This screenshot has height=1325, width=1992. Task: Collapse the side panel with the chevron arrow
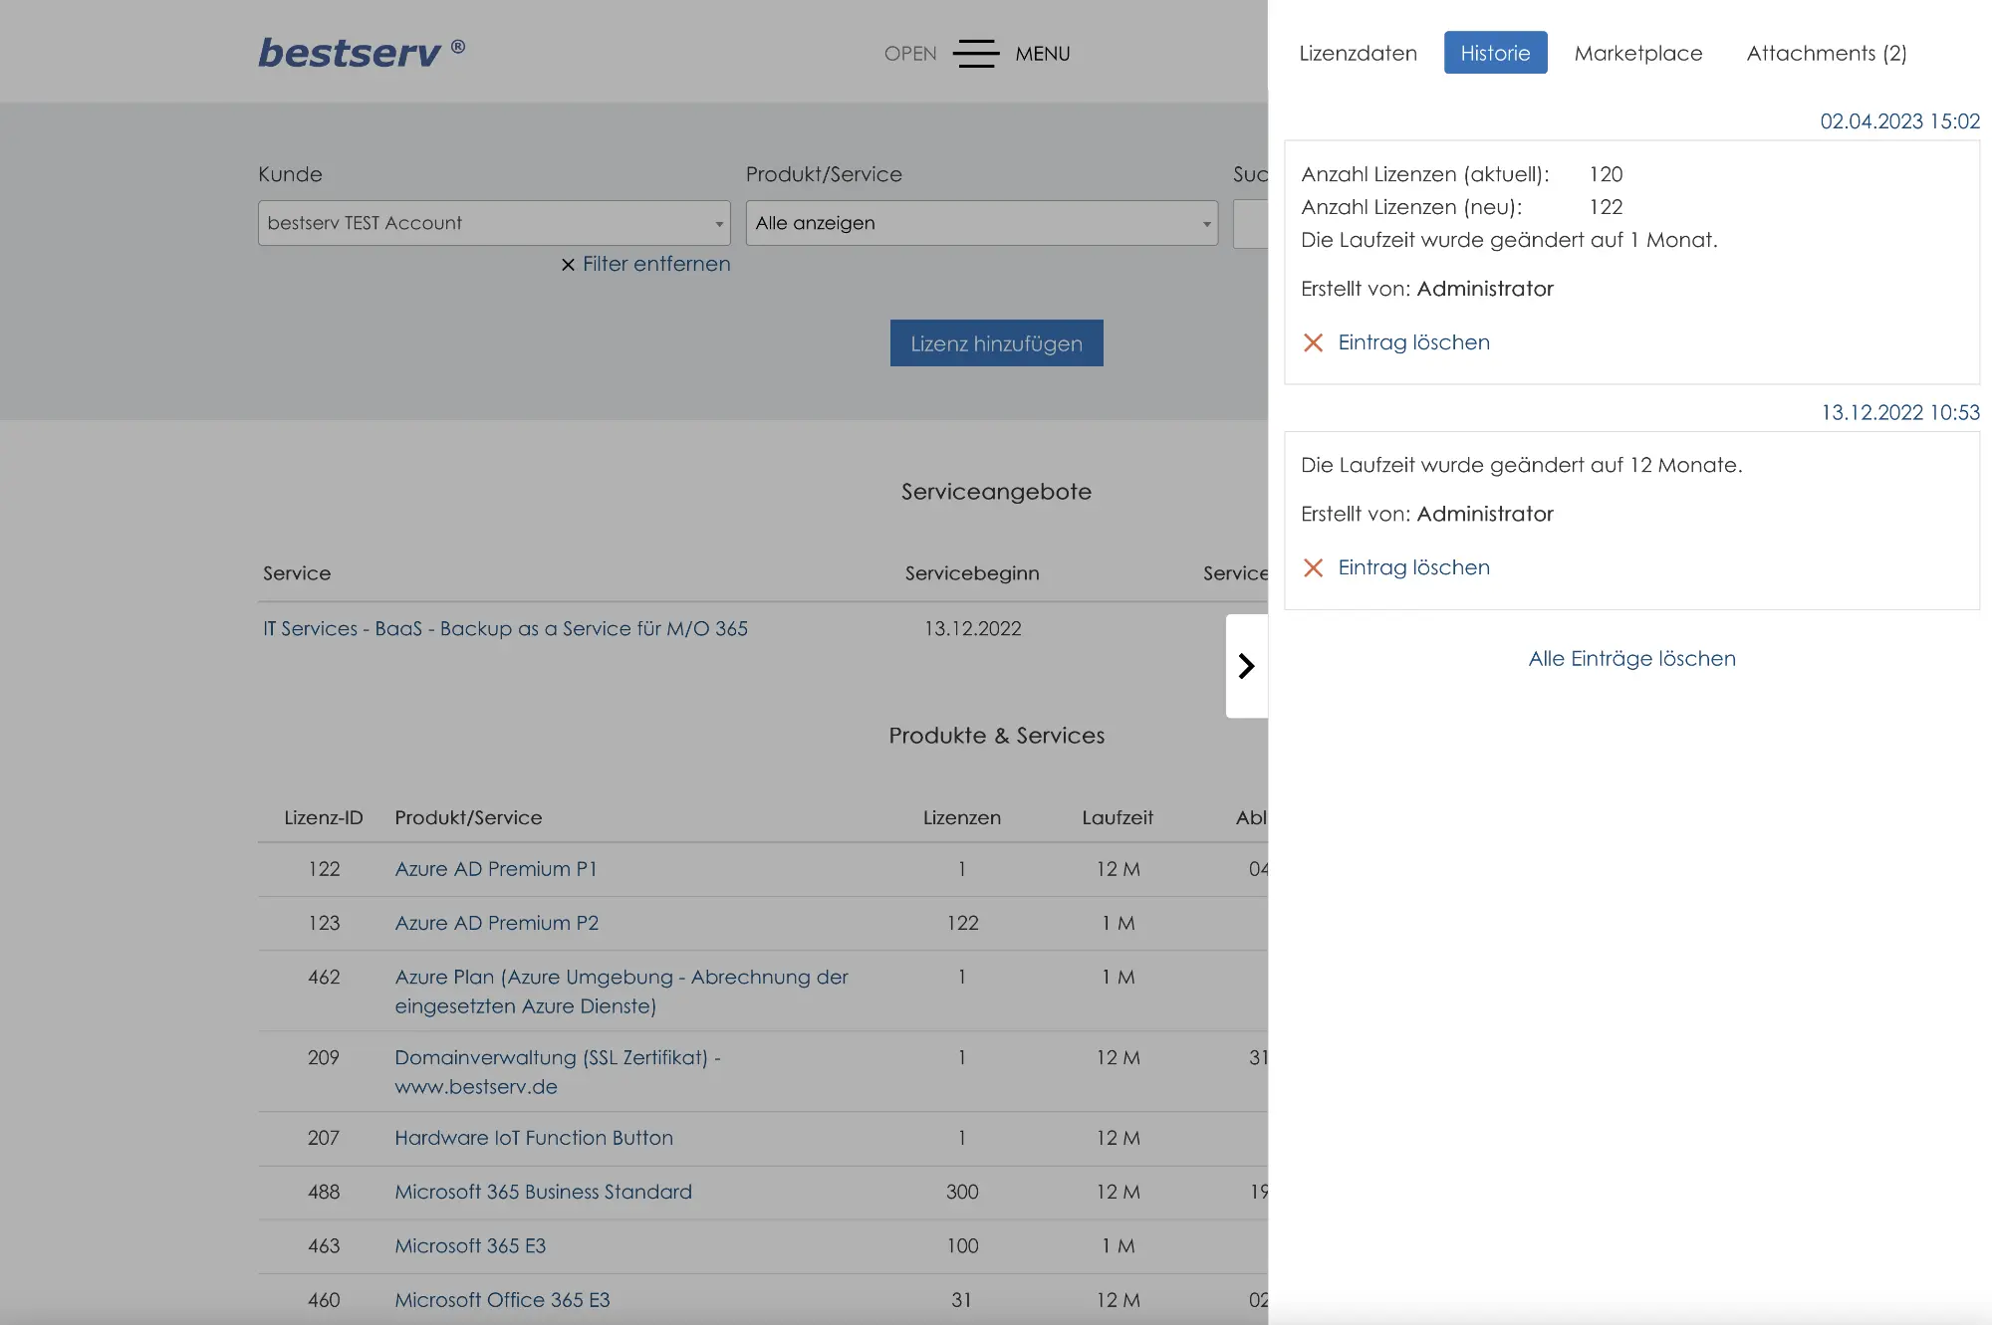pos(1246,666)
